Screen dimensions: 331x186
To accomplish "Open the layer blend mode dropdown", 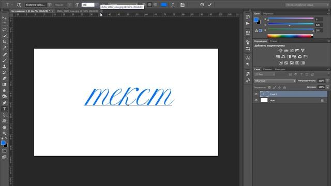I will pos(275,81).
